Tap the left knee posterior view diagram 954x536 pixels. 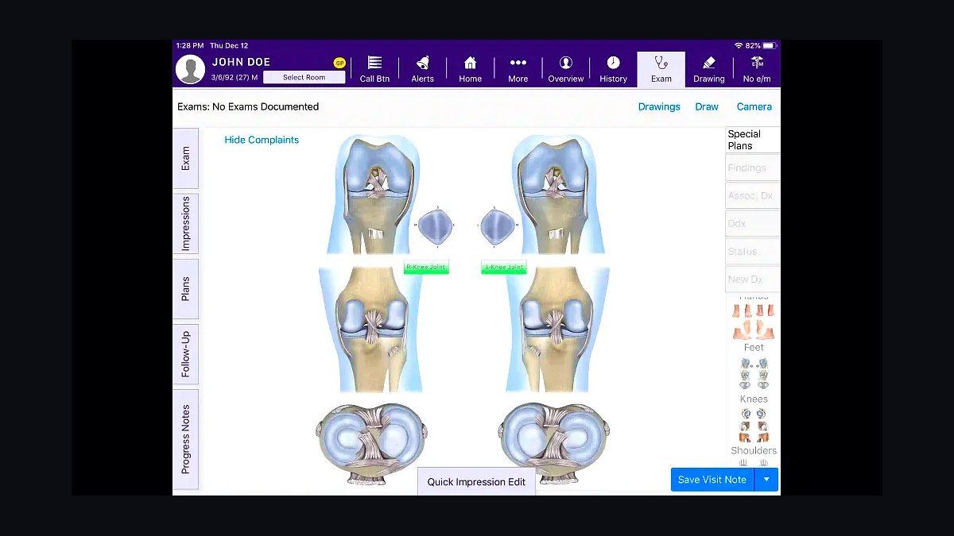click(558, 330)
